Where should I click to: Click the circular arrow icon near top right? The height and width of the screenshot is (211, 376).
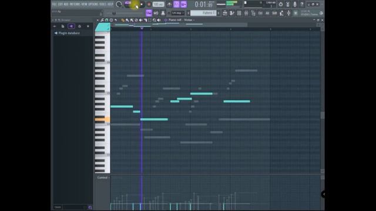pyautogui.click(x=281, y=4)
